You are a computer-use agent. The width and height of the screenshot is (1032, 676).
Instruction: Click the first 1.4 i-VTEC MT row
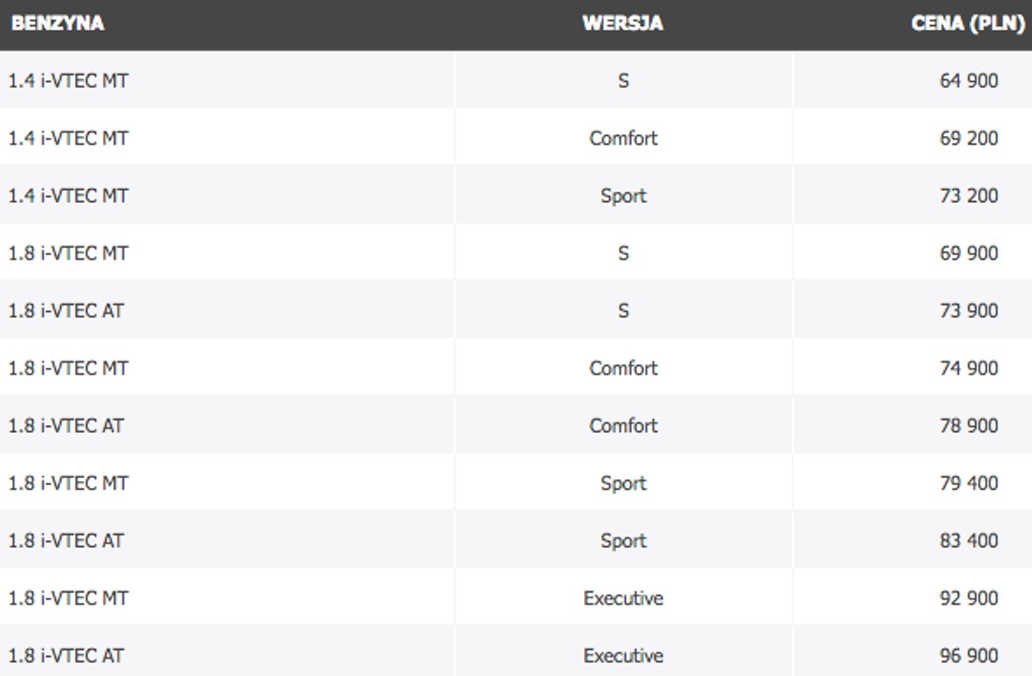(516, 80)
